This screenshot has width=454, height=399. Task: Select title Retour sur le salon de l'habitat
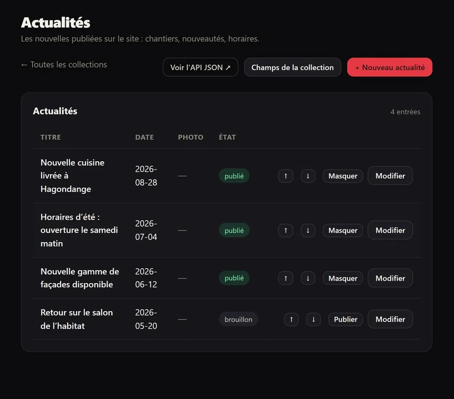(76, 319)
